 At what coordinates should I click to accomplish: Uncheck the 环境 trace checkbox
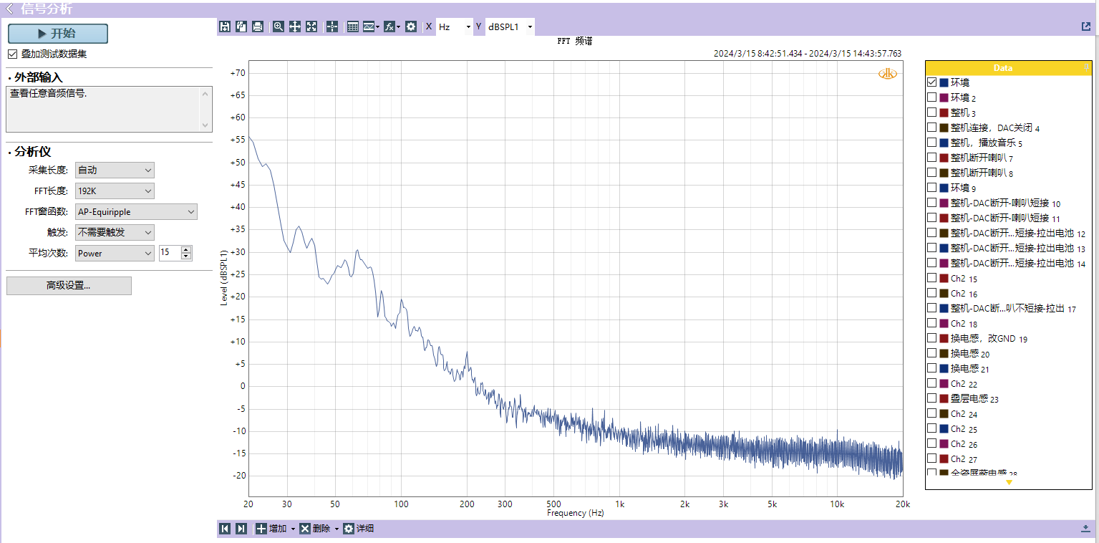pos(932,82)
